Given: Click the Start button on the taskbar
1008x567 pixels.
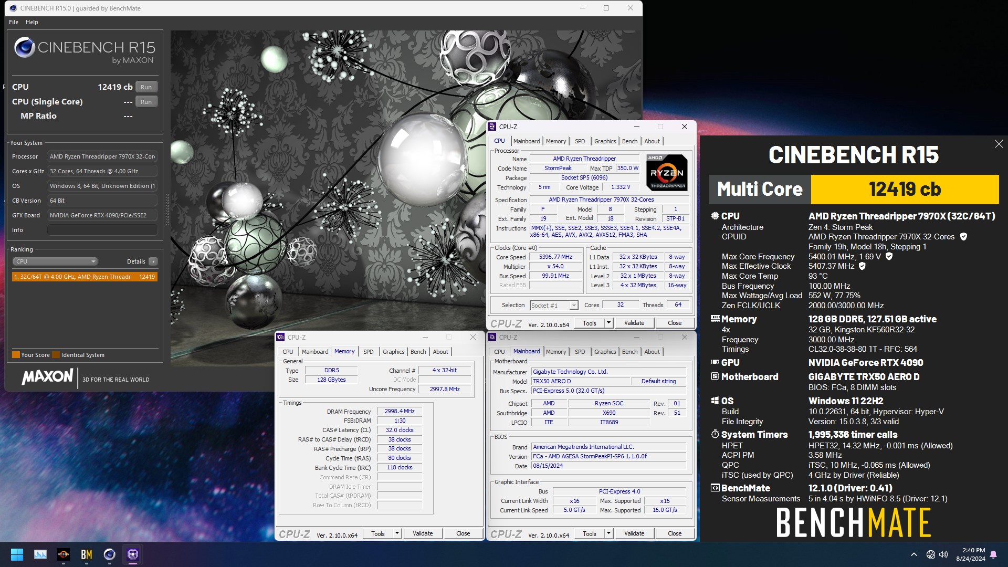Looking at the screenshot, I should click(x=17, y=554).
